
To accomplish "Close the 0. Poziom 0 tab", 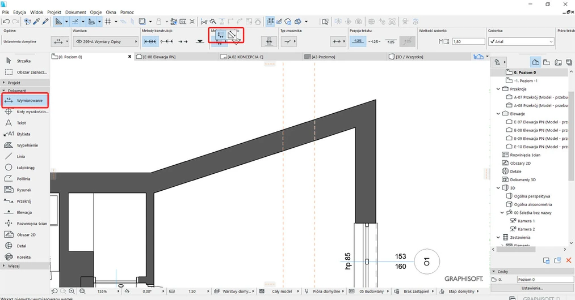I will pos(129,57).
